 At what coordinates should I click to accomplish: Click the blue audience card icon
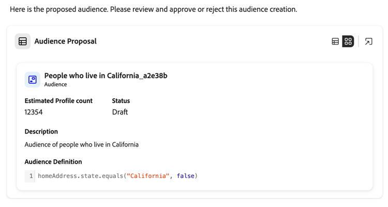pos(33,79)
